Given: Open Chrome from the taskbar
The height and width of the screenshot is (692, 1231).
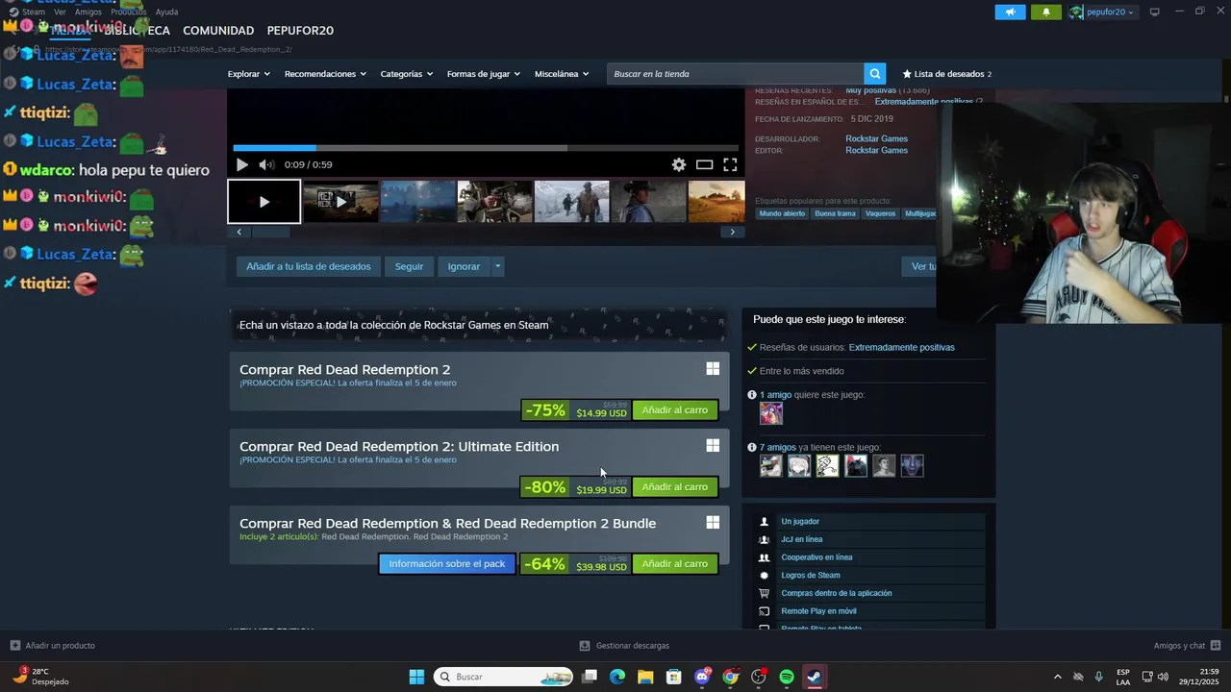Looking at the screenshot, I should pyautogui.click(x=730, y=677).
